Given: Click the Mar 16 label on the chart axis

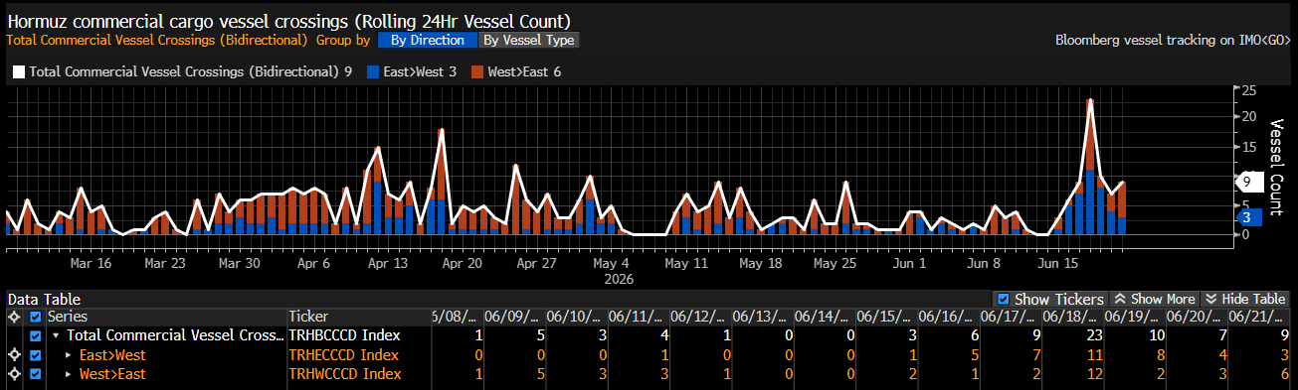Looking at the screenshot, I should point(92,264).
